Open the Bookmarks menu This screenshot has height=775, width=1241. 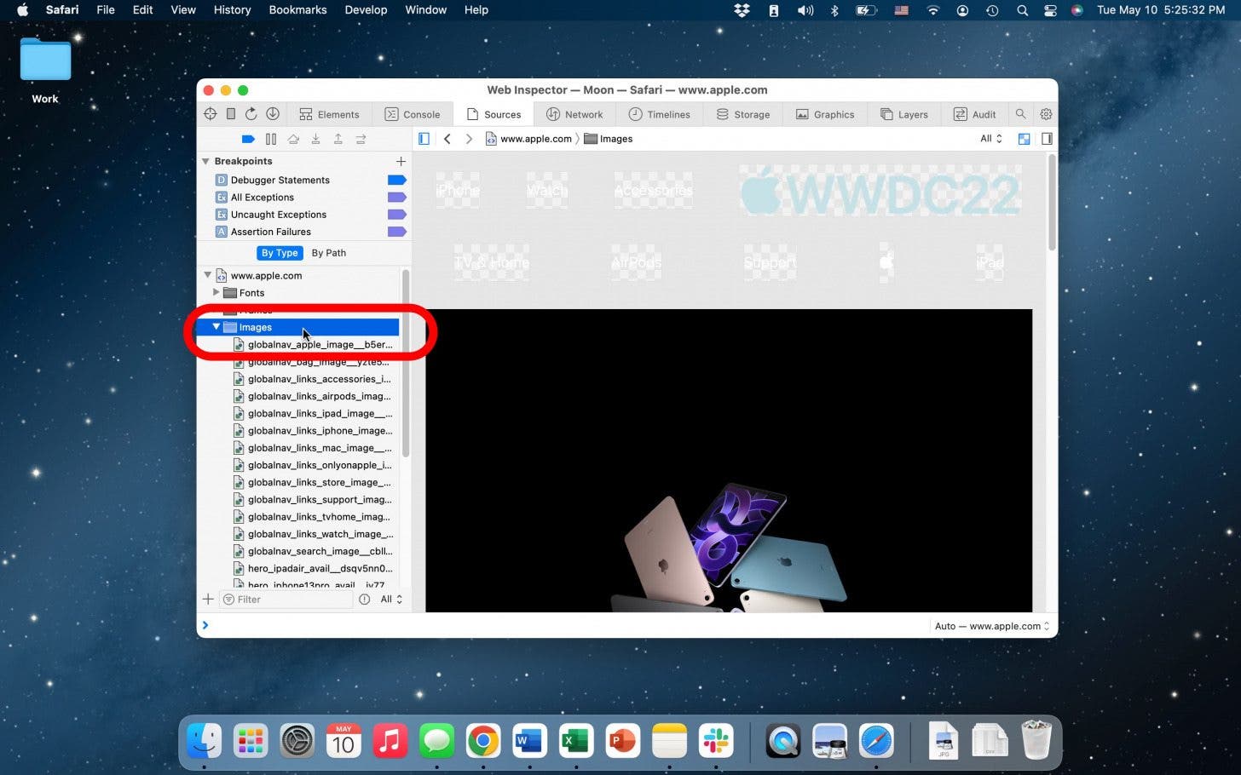click(x=297, y=10)
